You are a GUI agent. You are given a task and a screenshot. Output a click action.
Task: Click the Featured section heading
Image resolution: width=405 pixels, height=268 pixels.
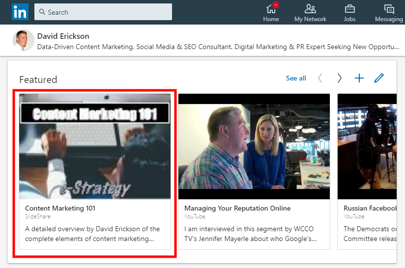click(x=38, y=80)
